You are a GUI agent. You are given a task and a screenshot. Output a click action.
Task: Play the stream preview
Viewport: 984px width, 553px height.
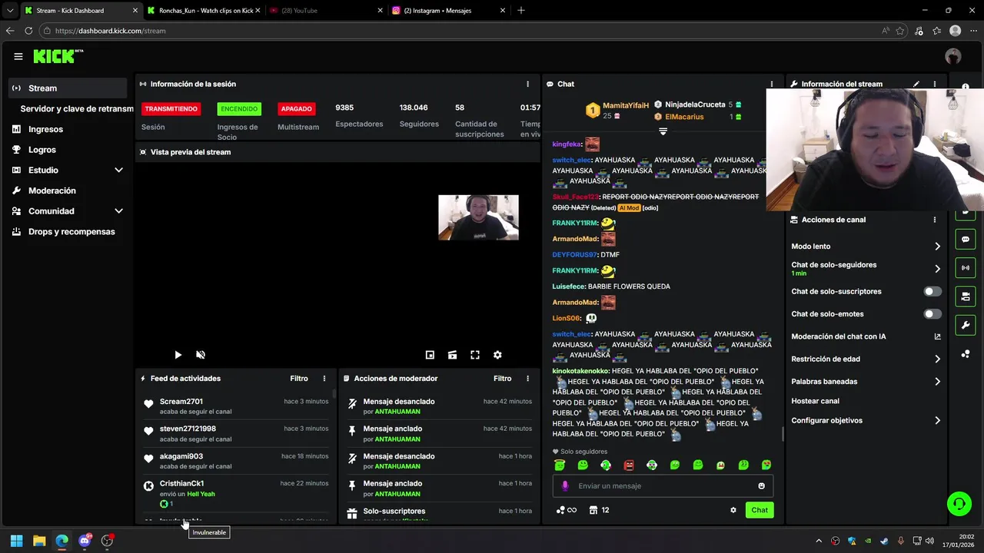[x=178, y=355]
